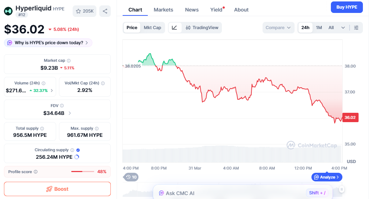This screenshot has width=369, height=199.
Task: Click the 38.0205 open price label
Action: 133,66
